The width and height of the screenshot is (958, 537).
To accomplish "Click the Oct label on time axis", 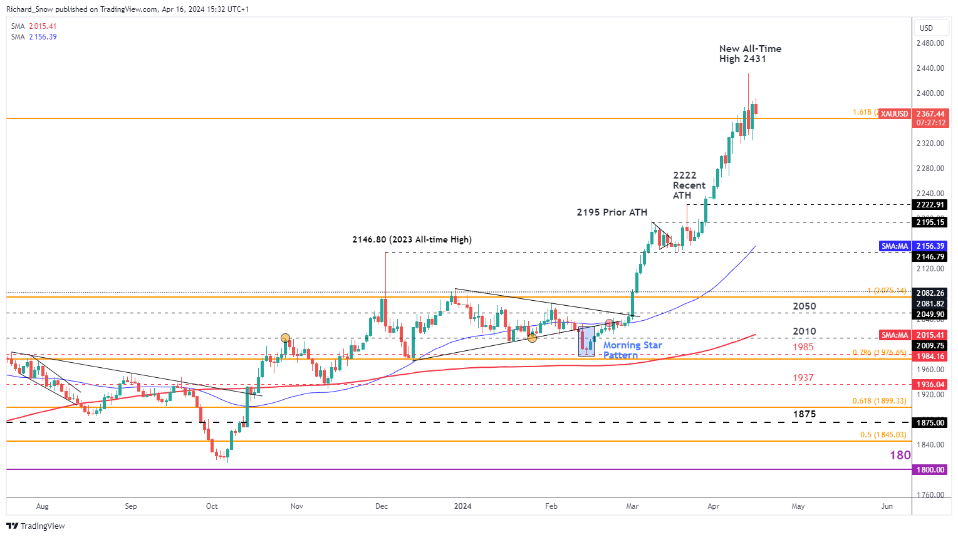I will (x=212, y=506).
